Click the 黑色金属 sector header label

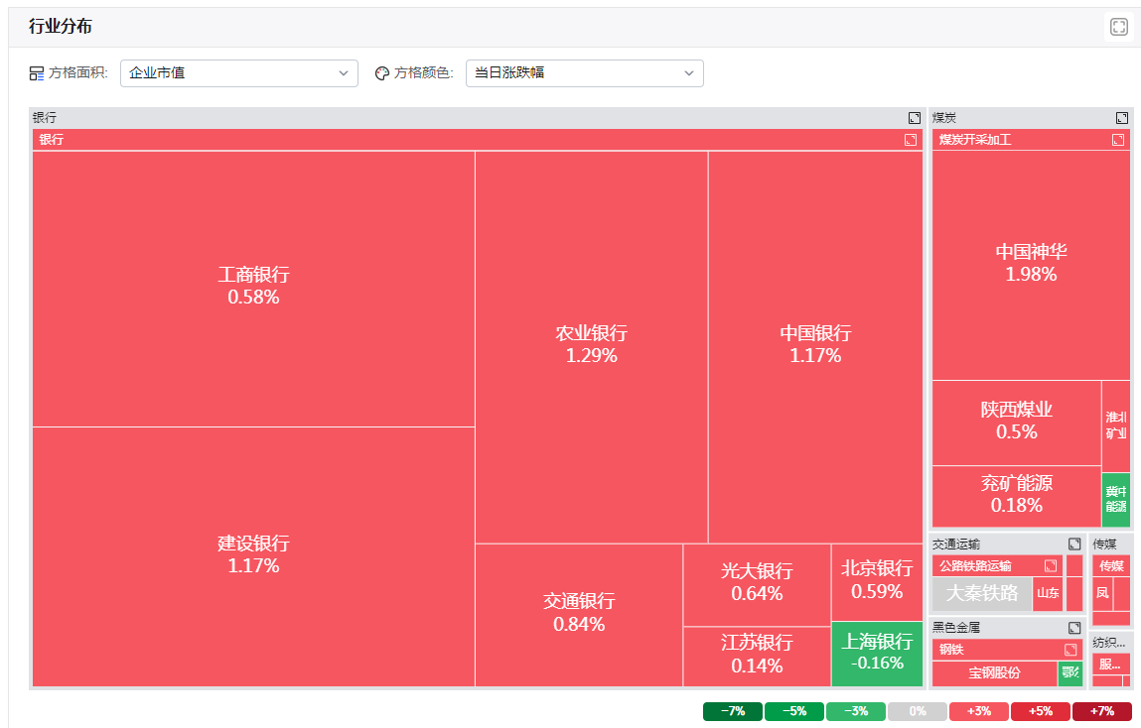[x=956, y=628]
